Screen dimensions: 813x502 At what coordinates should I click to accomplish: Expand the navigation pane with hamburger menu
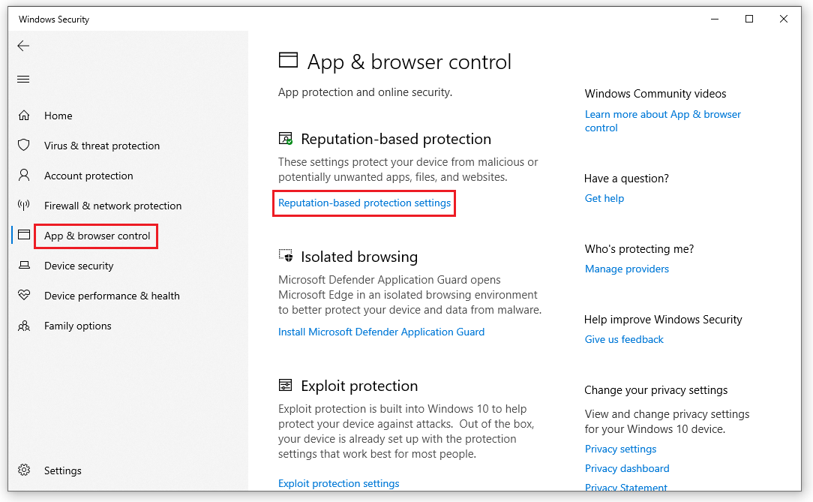click(23, 79)
